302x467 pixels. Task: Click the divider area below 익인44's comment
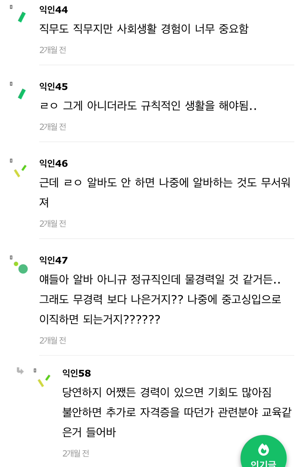(167, 65)
